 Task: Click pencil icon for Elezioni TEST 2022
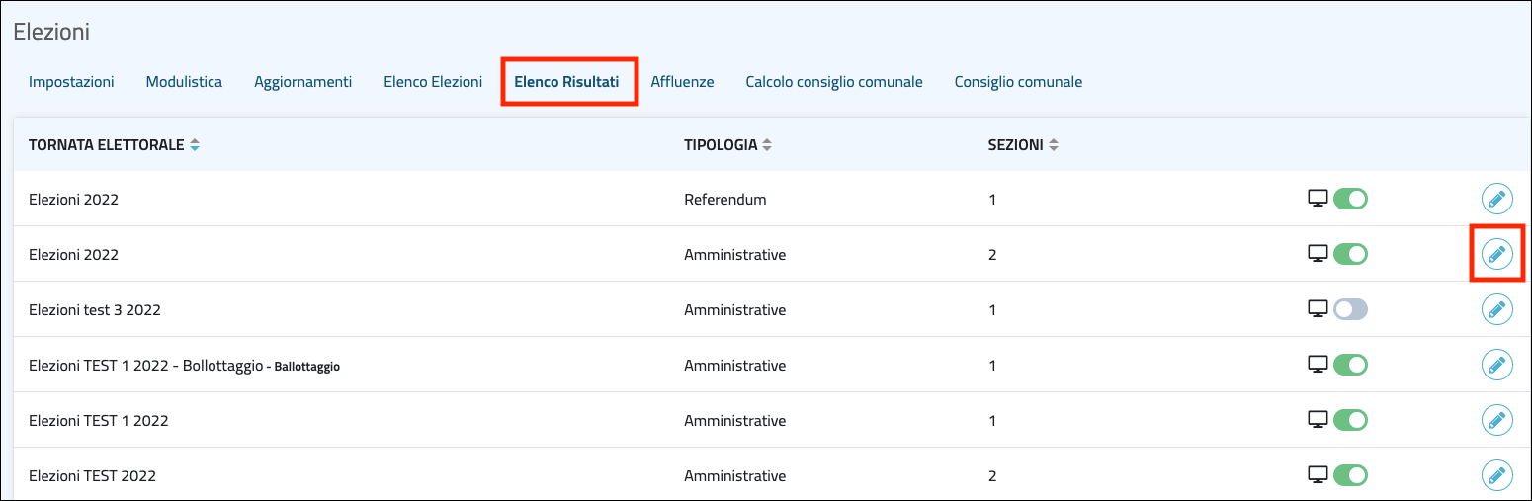(x=1496, y=475)
